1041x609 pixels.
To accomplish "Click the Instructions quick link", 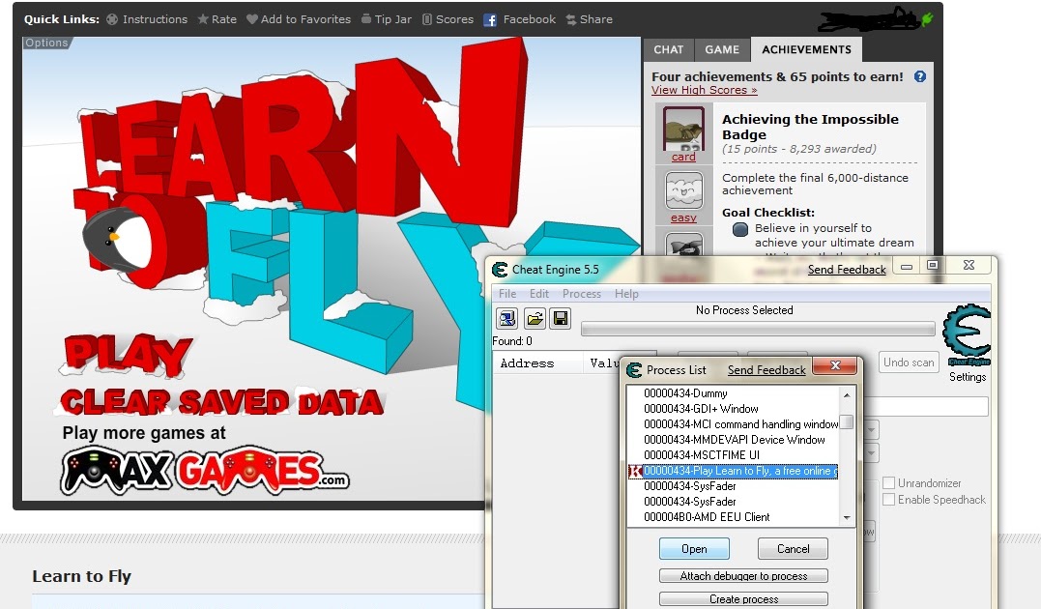I will point(147,19).
